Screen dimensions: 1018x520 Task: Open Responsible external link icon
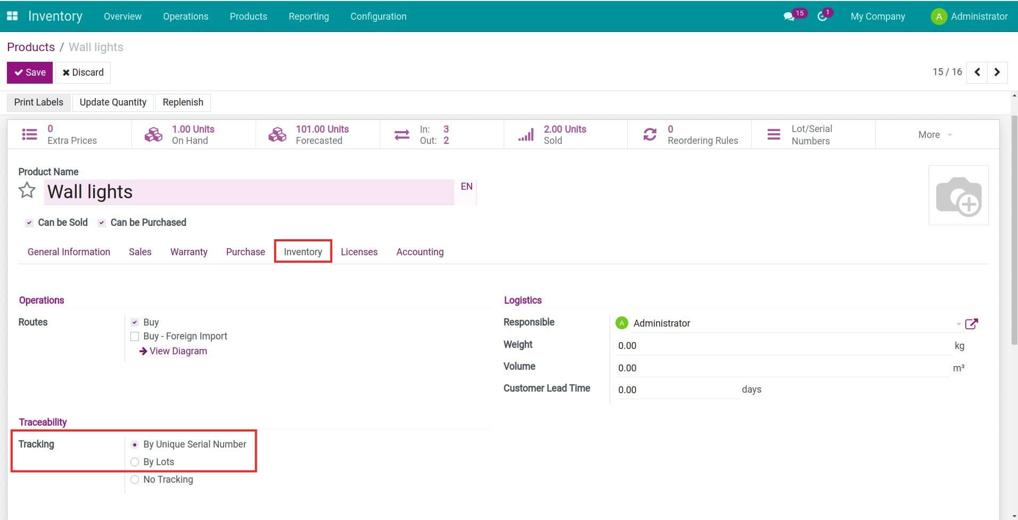click(971, 323)
